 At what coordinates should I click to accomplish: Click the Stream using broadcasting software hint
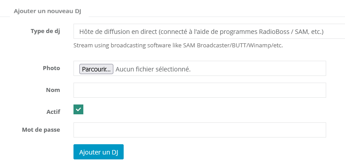178,46
